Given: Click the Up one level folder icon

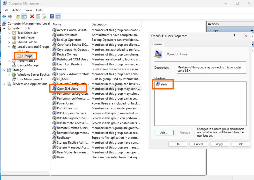Looking at the screenshot, I should point(18,17).
